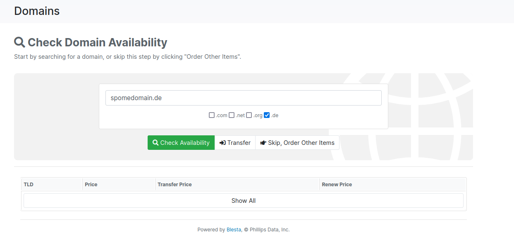Click the pointing hand icon on Skip button
Image resolution: width=514 pixels, height=238 pixels.
263,143
